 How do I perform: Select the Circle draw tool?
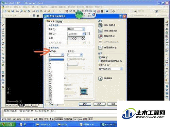[3, 43]
